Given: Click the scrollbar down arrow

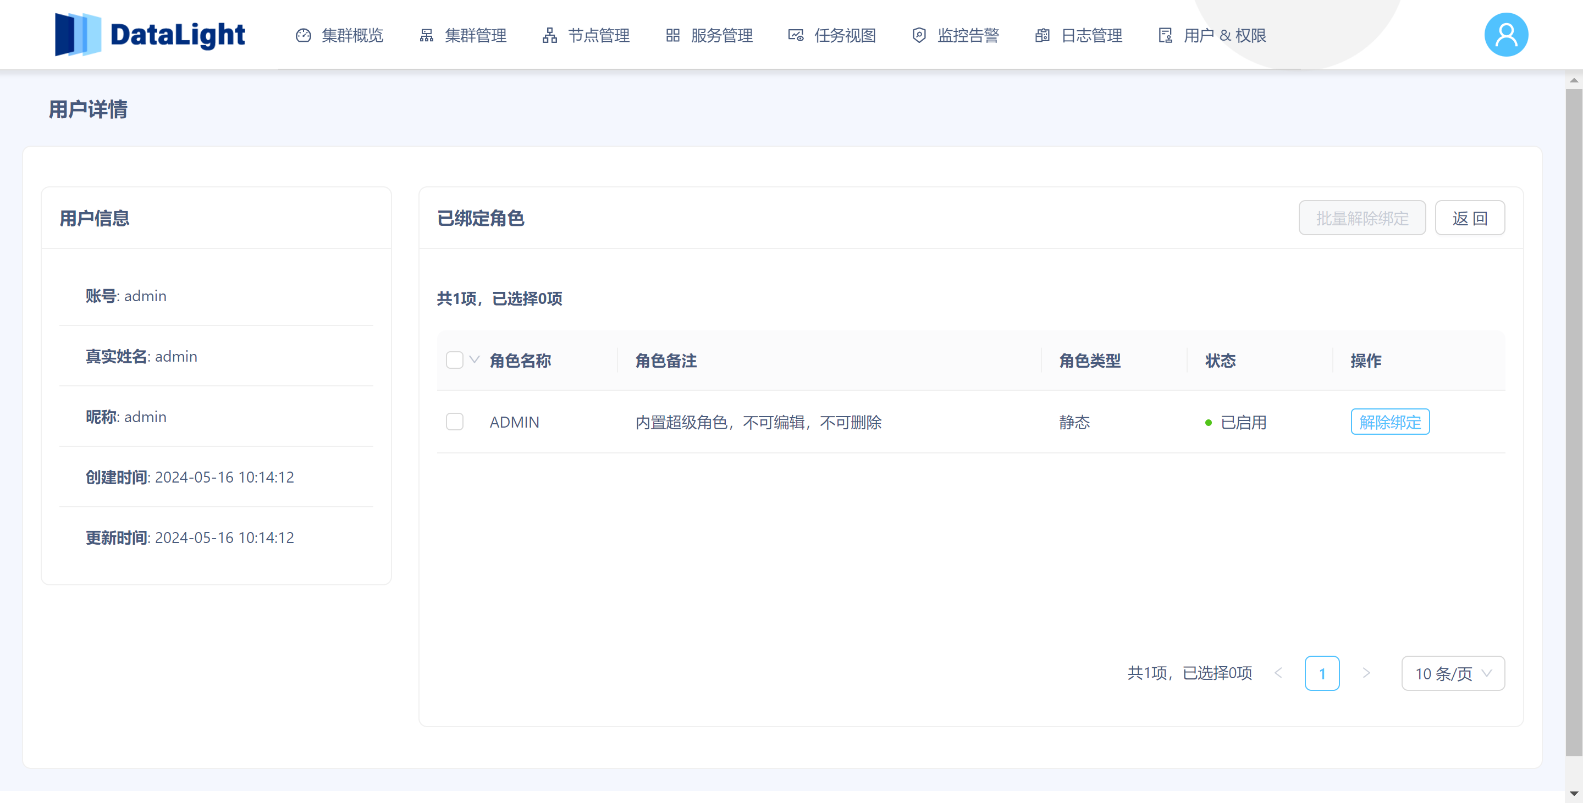Looking at the screenshot, I should point(1574,794).
